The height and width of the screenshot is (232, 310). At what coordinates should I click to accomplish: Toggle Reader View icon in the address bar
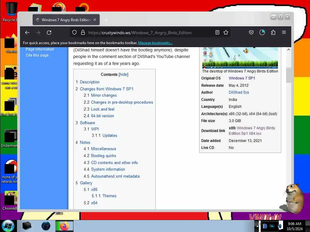217,33
